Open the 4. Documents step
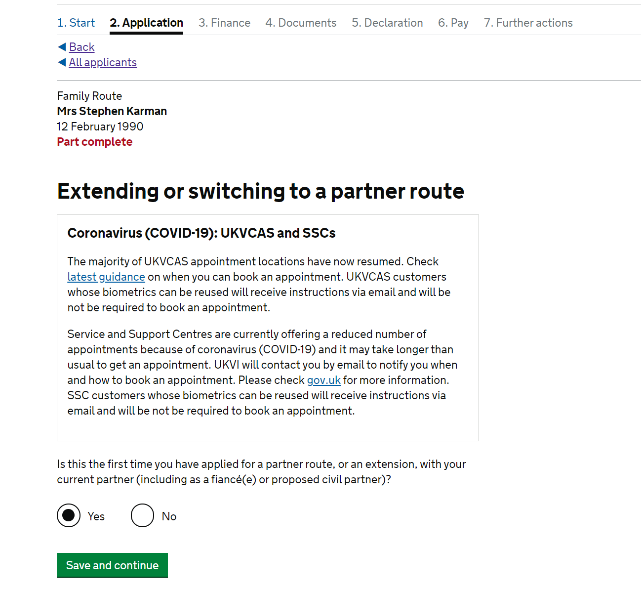Viewport: 641px width, 590px height. tap(301, 23)
